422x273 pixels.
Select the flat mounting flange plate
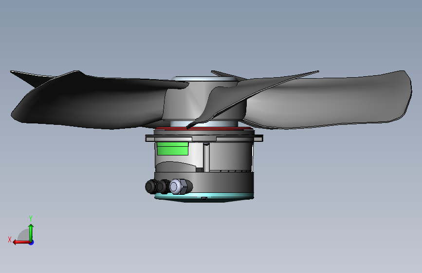point(204,138)
